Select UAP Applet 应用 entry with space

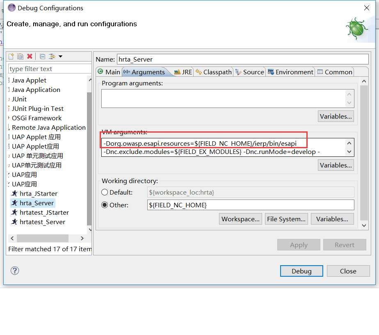point(36,137)
